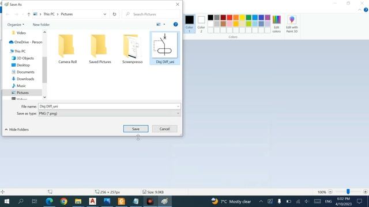
Task: Select the Screenpresso folder
Action: click(132, 49)
